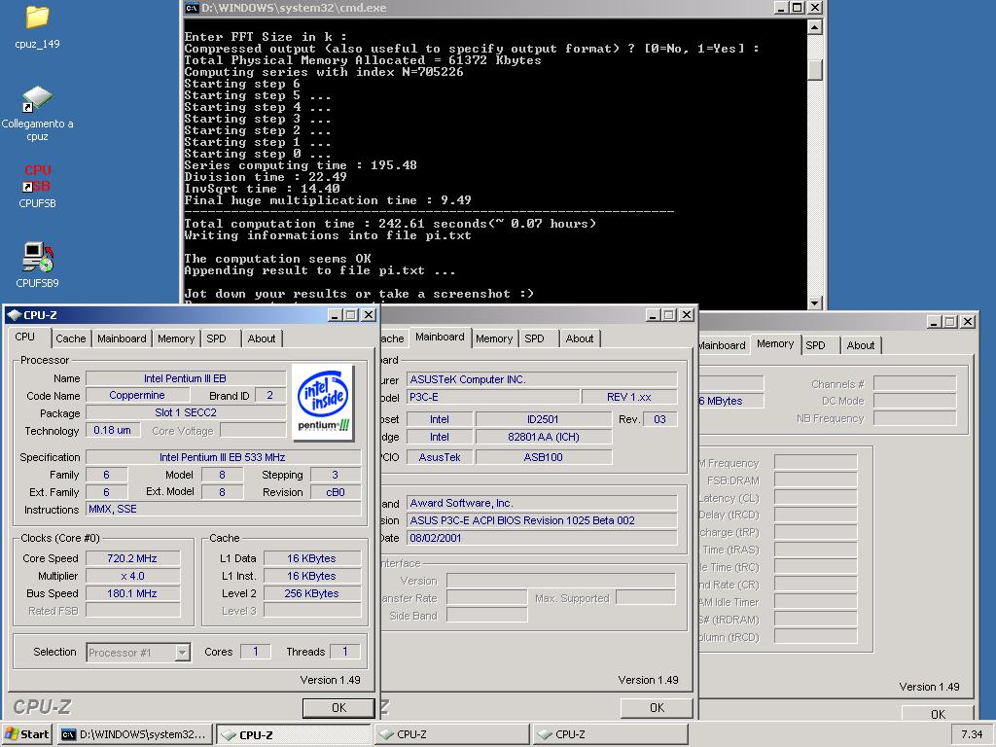Screen dimensions: 996x747
Task: Open the Processor #1 selection dropdown
Action: point(182,653)
